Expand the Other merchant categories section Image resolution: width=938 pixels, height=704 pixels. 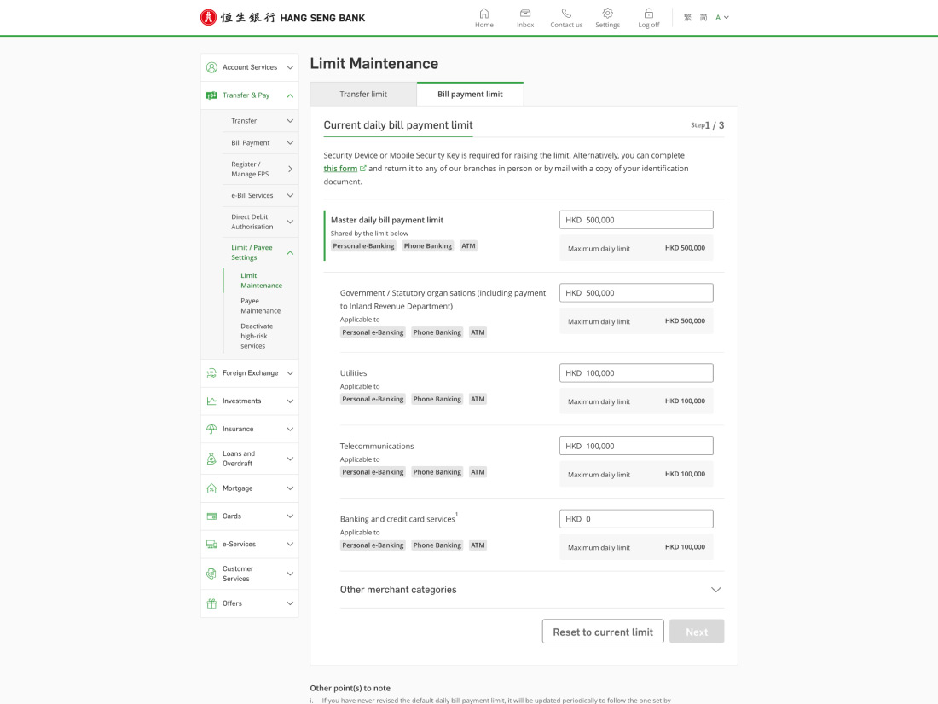[x=715, y=590]
